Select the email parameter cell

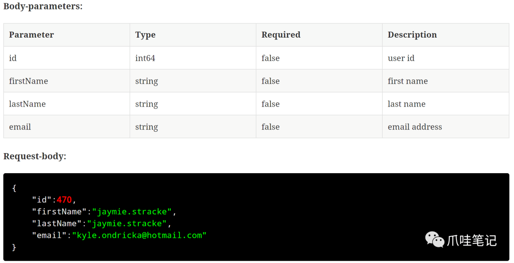67,127
